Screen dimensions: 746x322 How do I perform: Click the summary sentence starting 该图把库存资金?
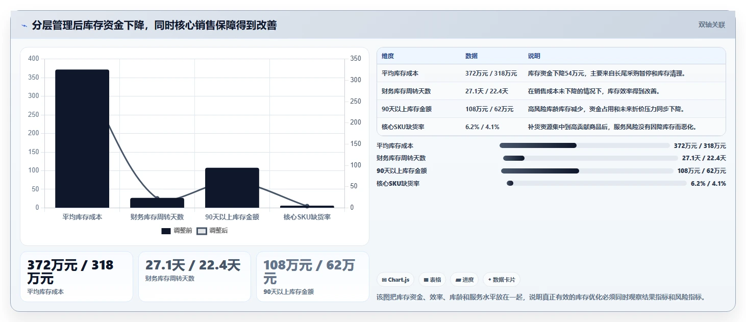pyautogui.click(x=541, y=297)
